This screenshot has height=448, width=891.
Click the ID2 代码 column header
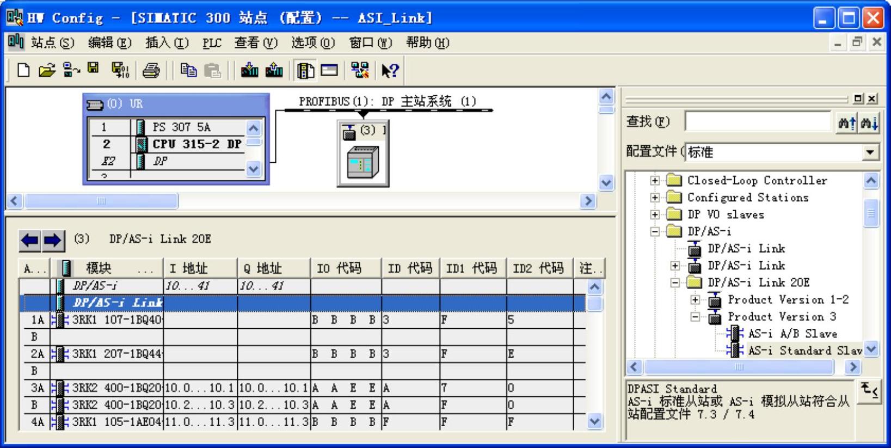coord(539,268)
